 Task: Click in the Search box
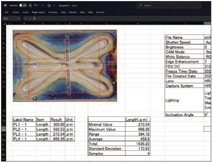(x=169, y=5)
